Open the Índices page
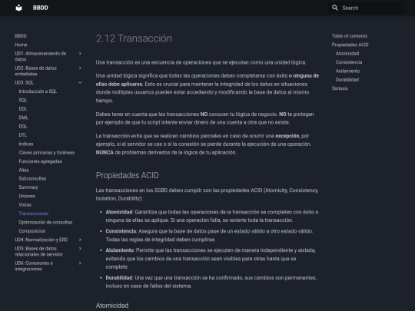This screenshot has width=415, height=311. [26, 144]
